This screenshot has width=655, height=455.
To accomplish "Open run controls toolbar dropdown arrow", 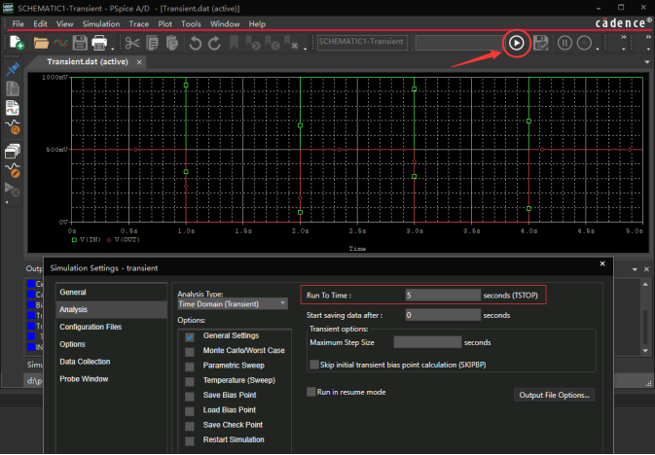I will pyautogui.click(x=598, y=49).
